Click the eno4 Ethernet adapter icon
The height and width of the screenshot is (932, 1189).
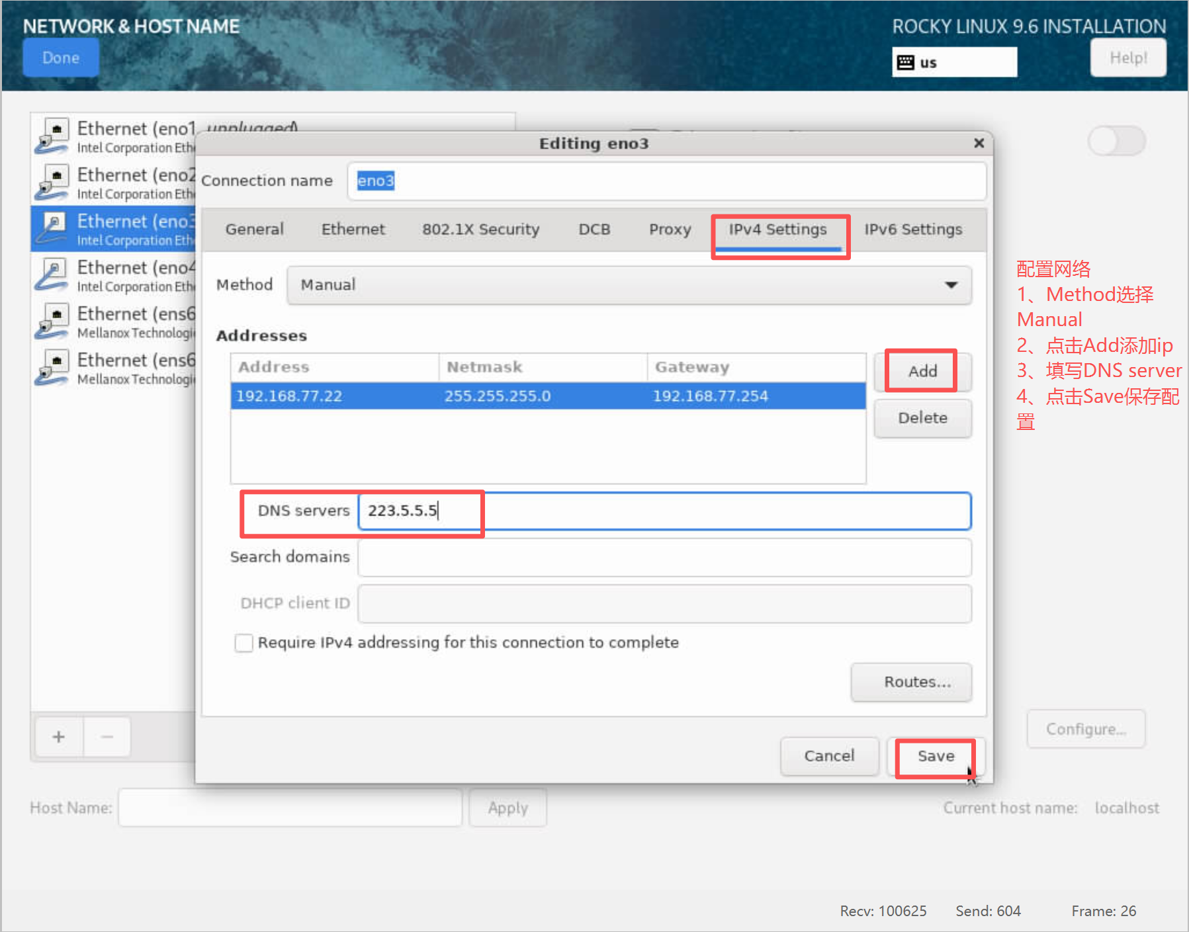click(x=52, y=275)
